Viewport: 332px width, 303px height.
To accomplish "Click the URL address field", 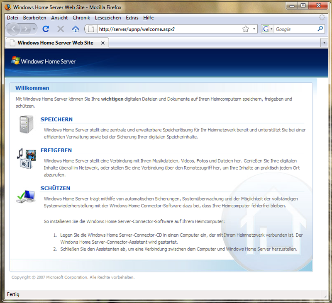I will pyautogui.click(x=166, y=29).
